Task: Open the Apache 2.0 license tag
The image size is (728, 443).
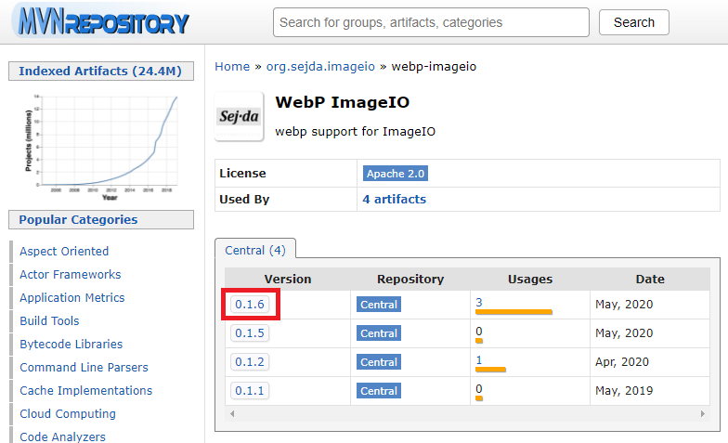Action: click(396, 173)
